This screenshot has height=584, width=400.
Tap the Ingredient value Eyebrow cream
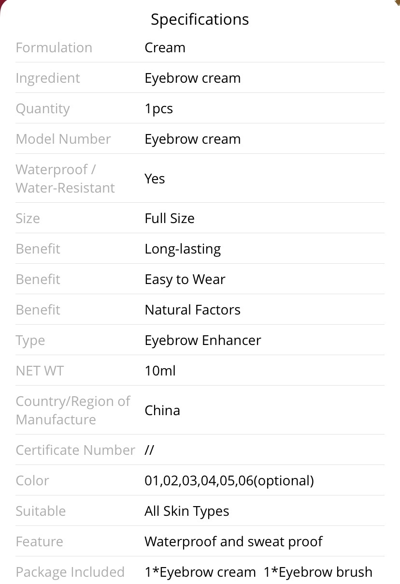point(193,78)
